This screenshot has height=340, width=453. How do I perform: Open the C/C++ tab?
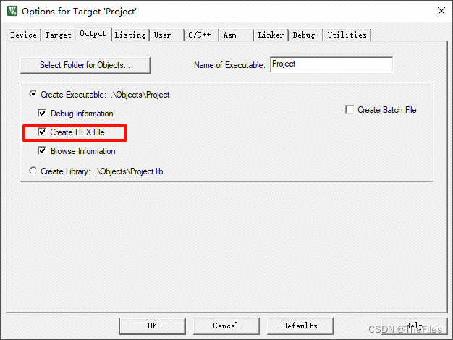point(200,35)
